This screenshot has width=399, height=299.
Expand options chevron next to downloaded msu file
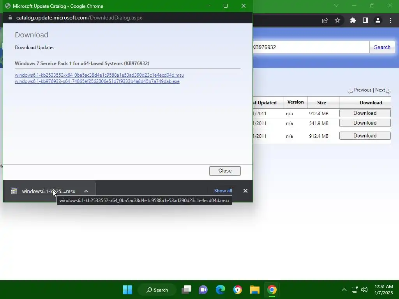tap(86, 191)
